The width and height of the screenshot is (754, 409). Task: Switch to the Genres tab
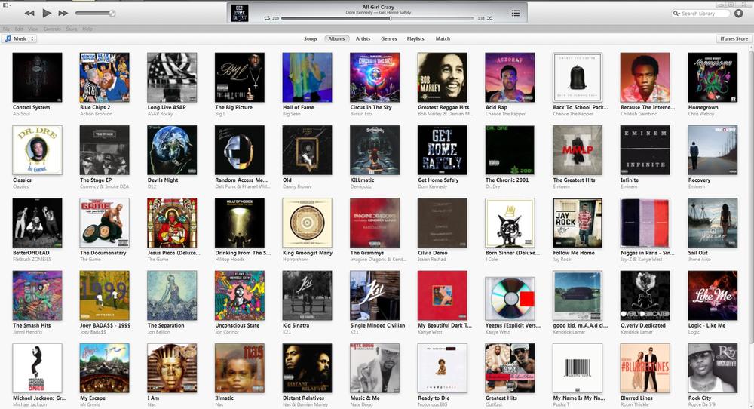click(389, 38)
